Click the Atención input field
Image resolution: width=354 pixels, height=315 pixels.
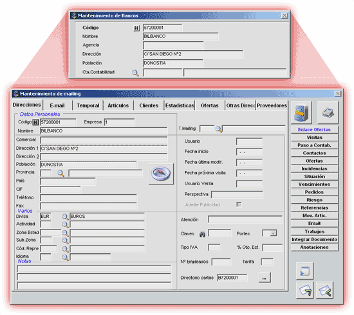[x=245, y=220]
